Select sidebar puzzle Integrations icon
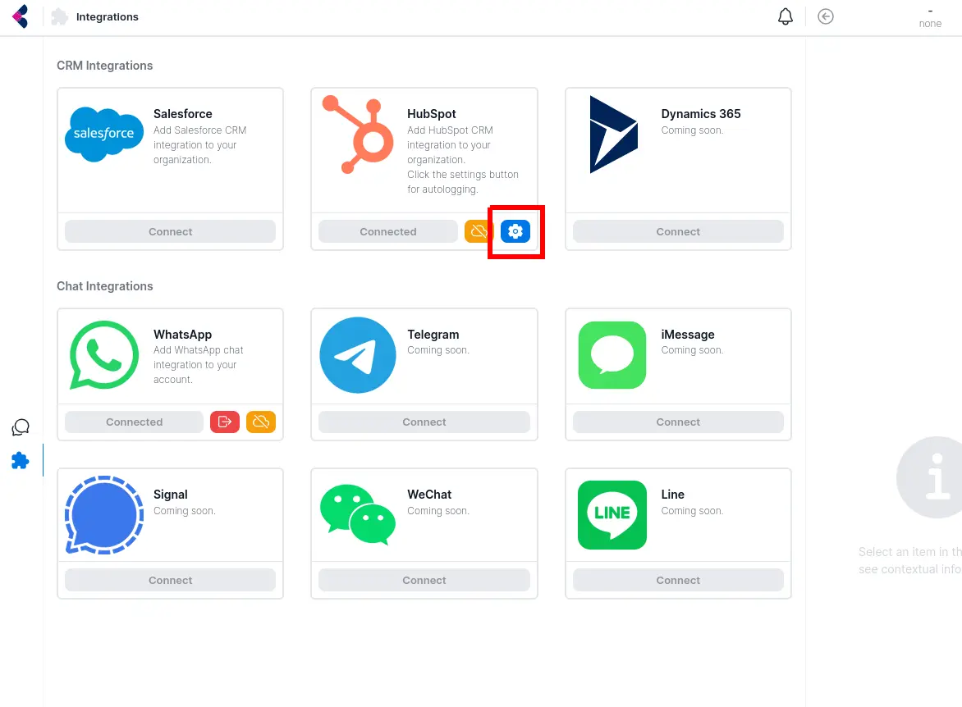The width and height of the screenshot is (962, 707). tap(21, 460)
